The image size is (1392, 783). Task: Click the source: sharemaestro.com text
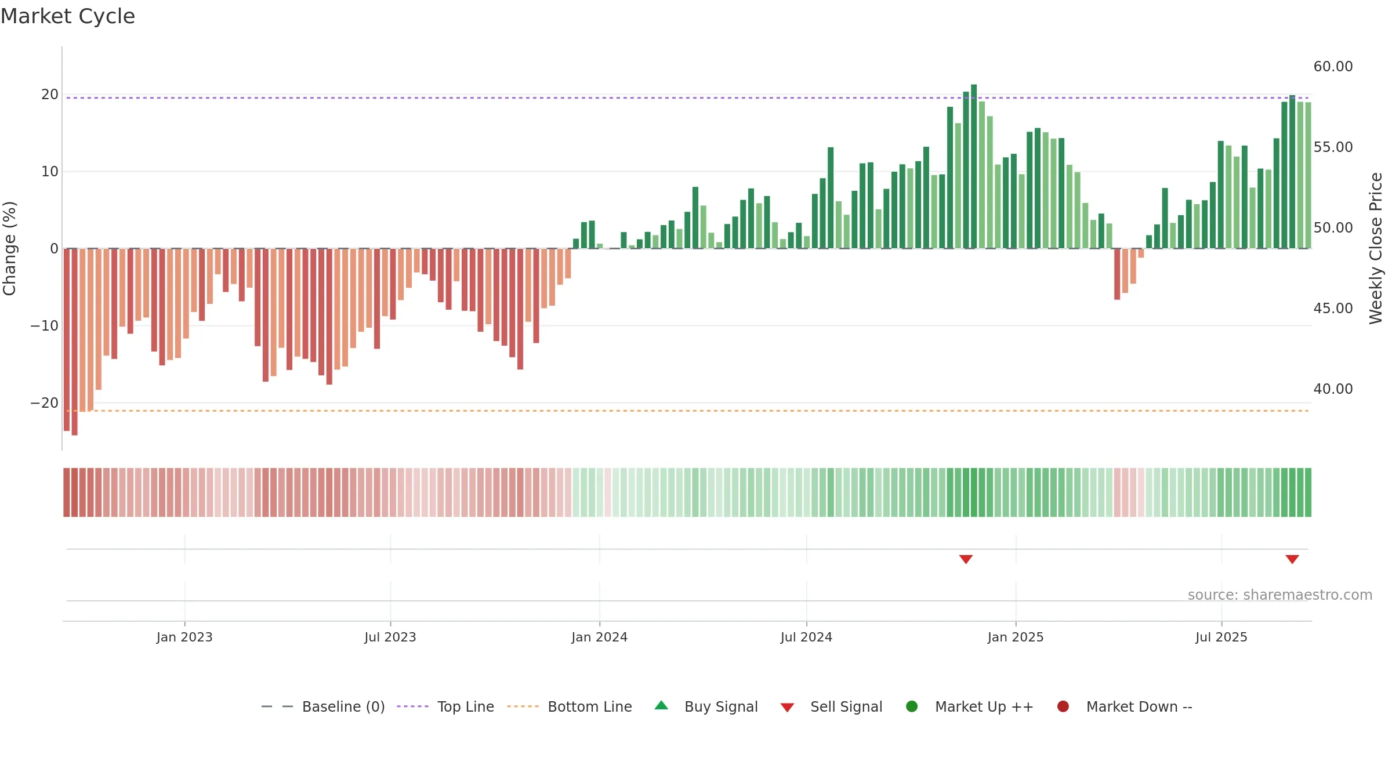[x=1280, y=595]
